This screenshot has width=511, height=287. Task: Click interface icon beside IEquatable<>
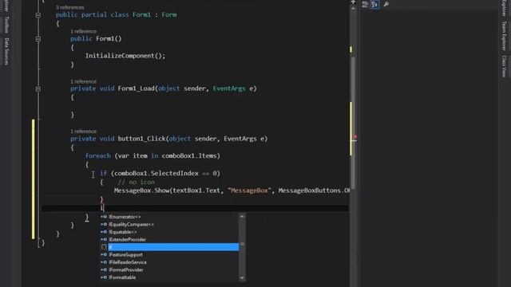[x=104, y=232]
